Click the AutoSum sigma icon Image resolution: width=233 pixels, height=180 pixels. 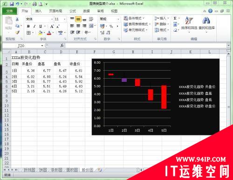coord(175,18)
